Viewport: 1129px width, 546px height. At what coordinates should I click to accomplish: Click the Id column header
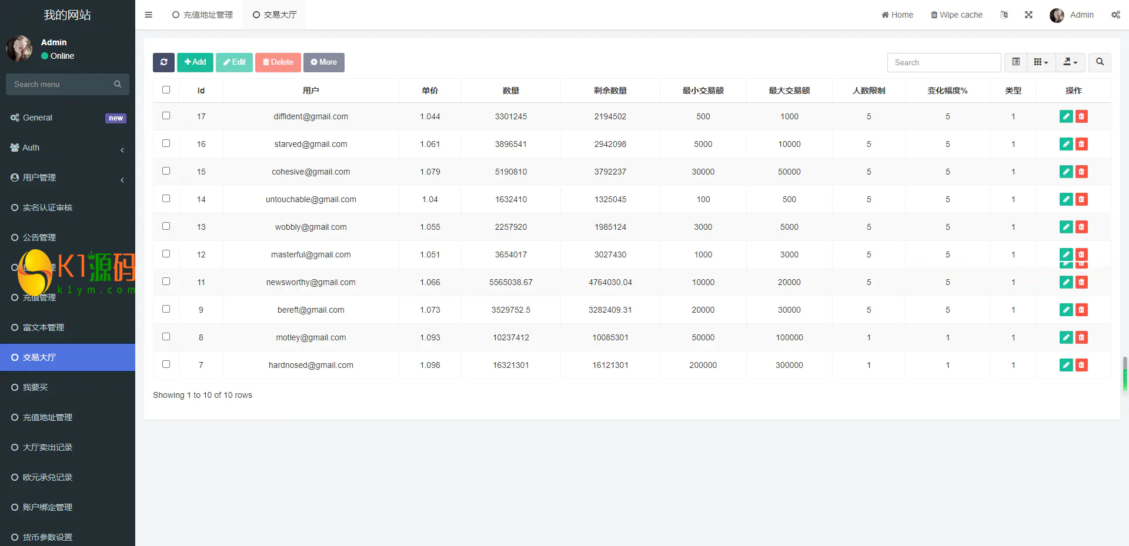(x=201, y=91)
